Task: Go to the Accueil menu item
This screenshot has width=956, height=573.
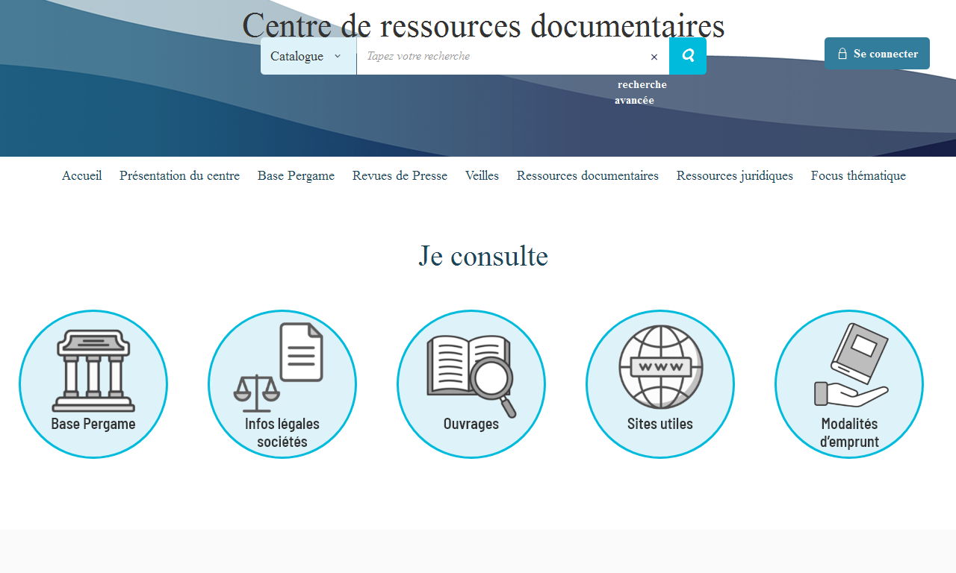Action: pyautogui.click(x=81, y=176)
